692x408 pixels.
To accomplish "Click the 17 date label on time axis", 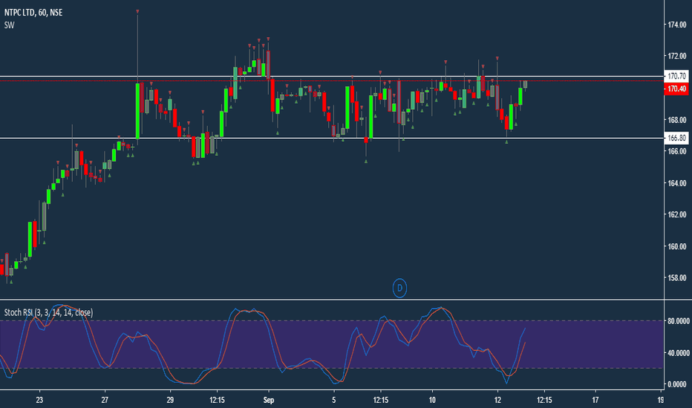I will [x=595, y=400].
